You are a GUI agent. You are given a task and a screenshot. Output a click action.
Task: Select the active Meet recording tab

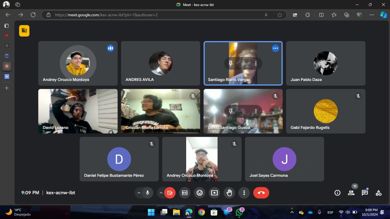coord(7,66)
